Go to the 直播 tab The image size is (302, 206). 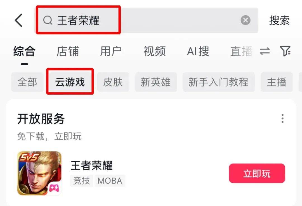241,51
